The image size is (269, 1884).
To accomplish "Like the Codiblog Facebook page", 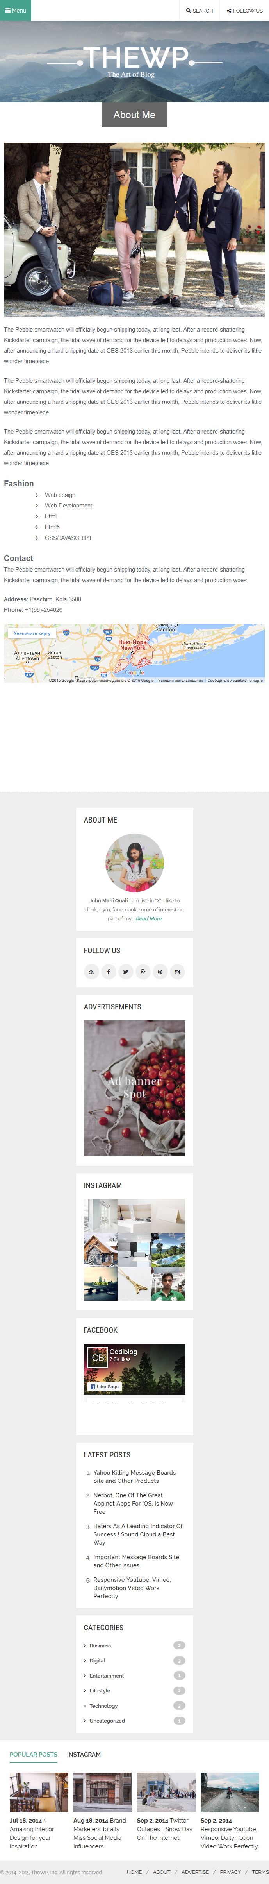I will [x=105, y=1386].
